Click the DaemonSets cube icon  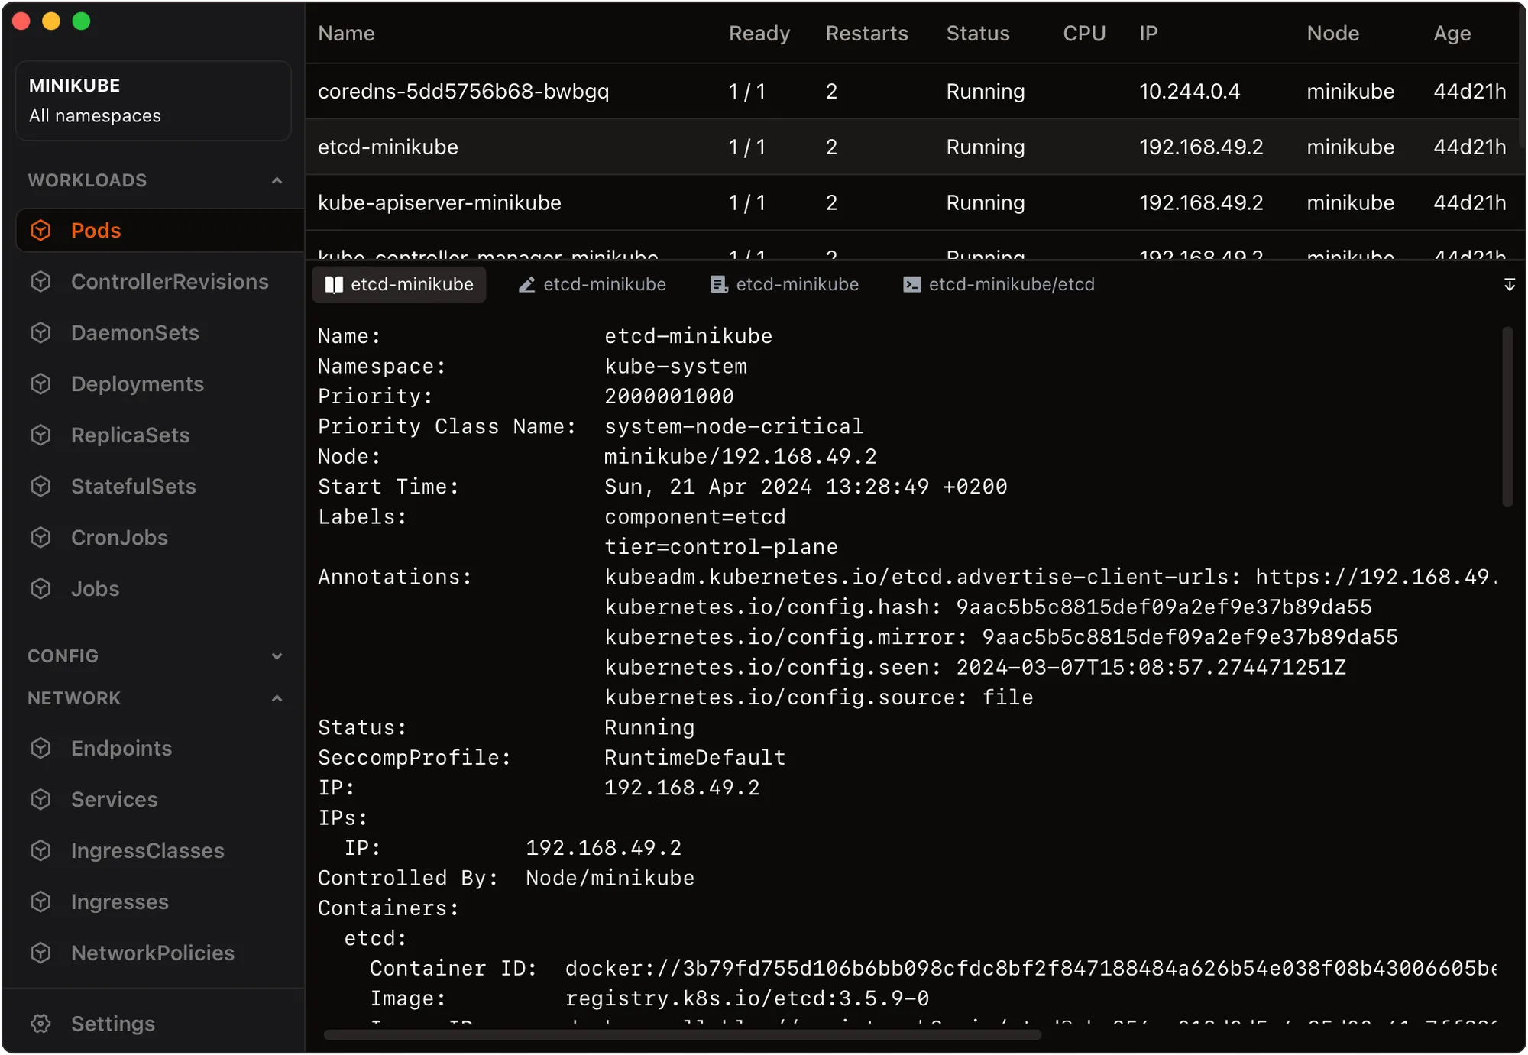click(x=41, y=332)
